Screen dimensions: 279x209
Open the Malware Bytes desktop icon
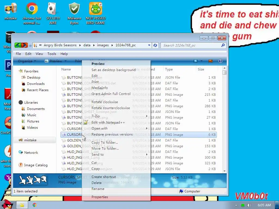point(74,13)
